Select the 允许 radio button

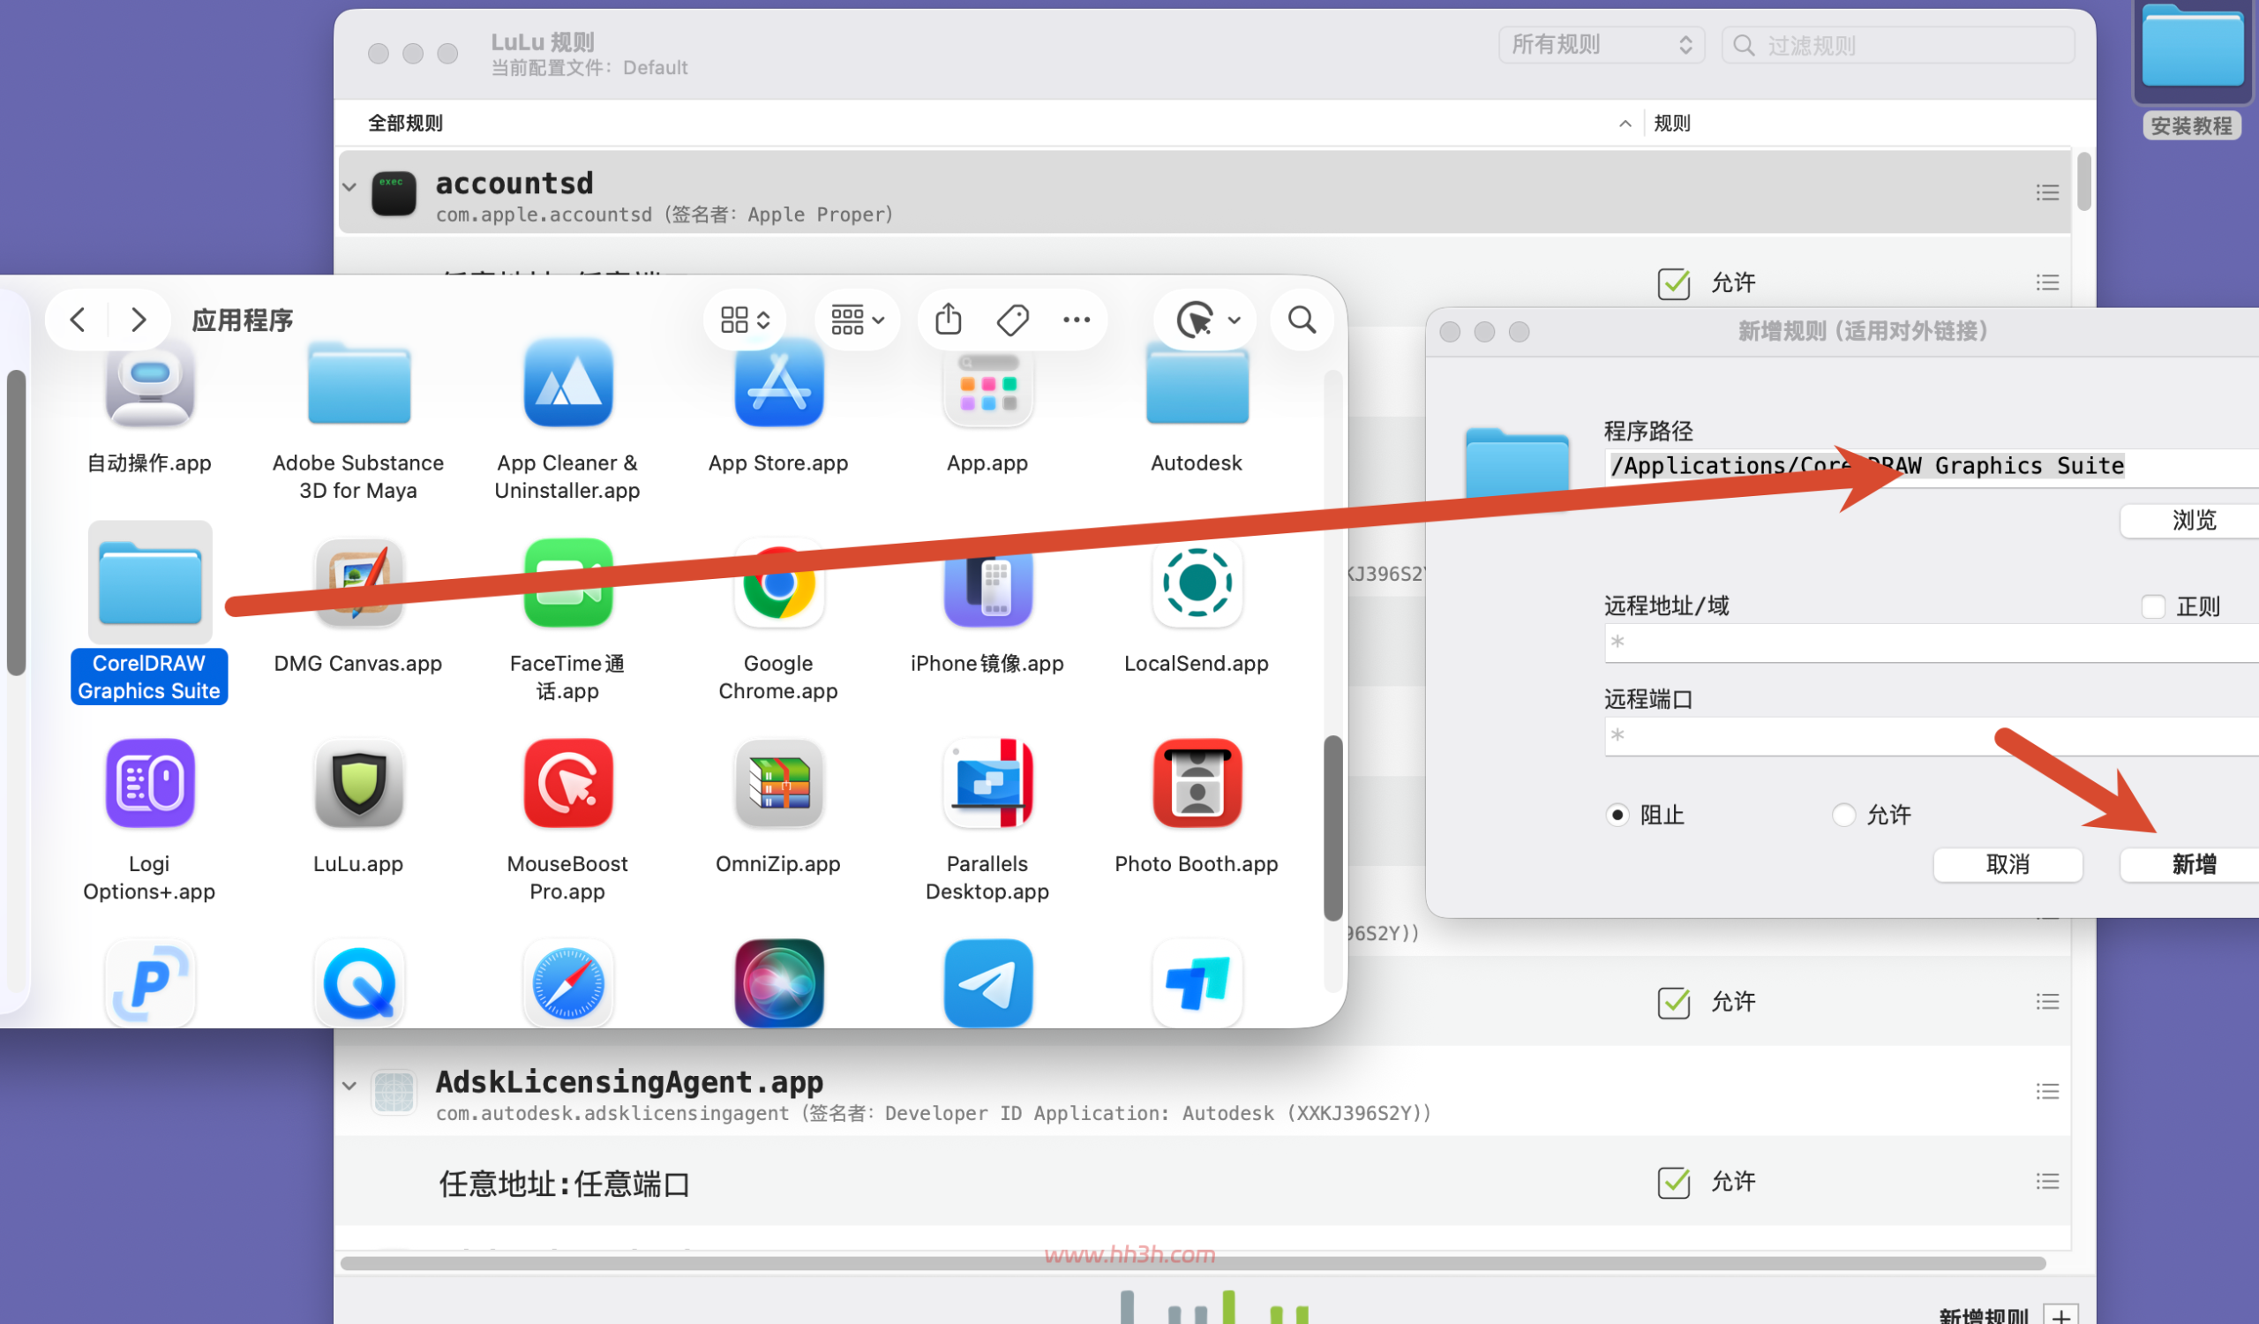coord(1843,815)
